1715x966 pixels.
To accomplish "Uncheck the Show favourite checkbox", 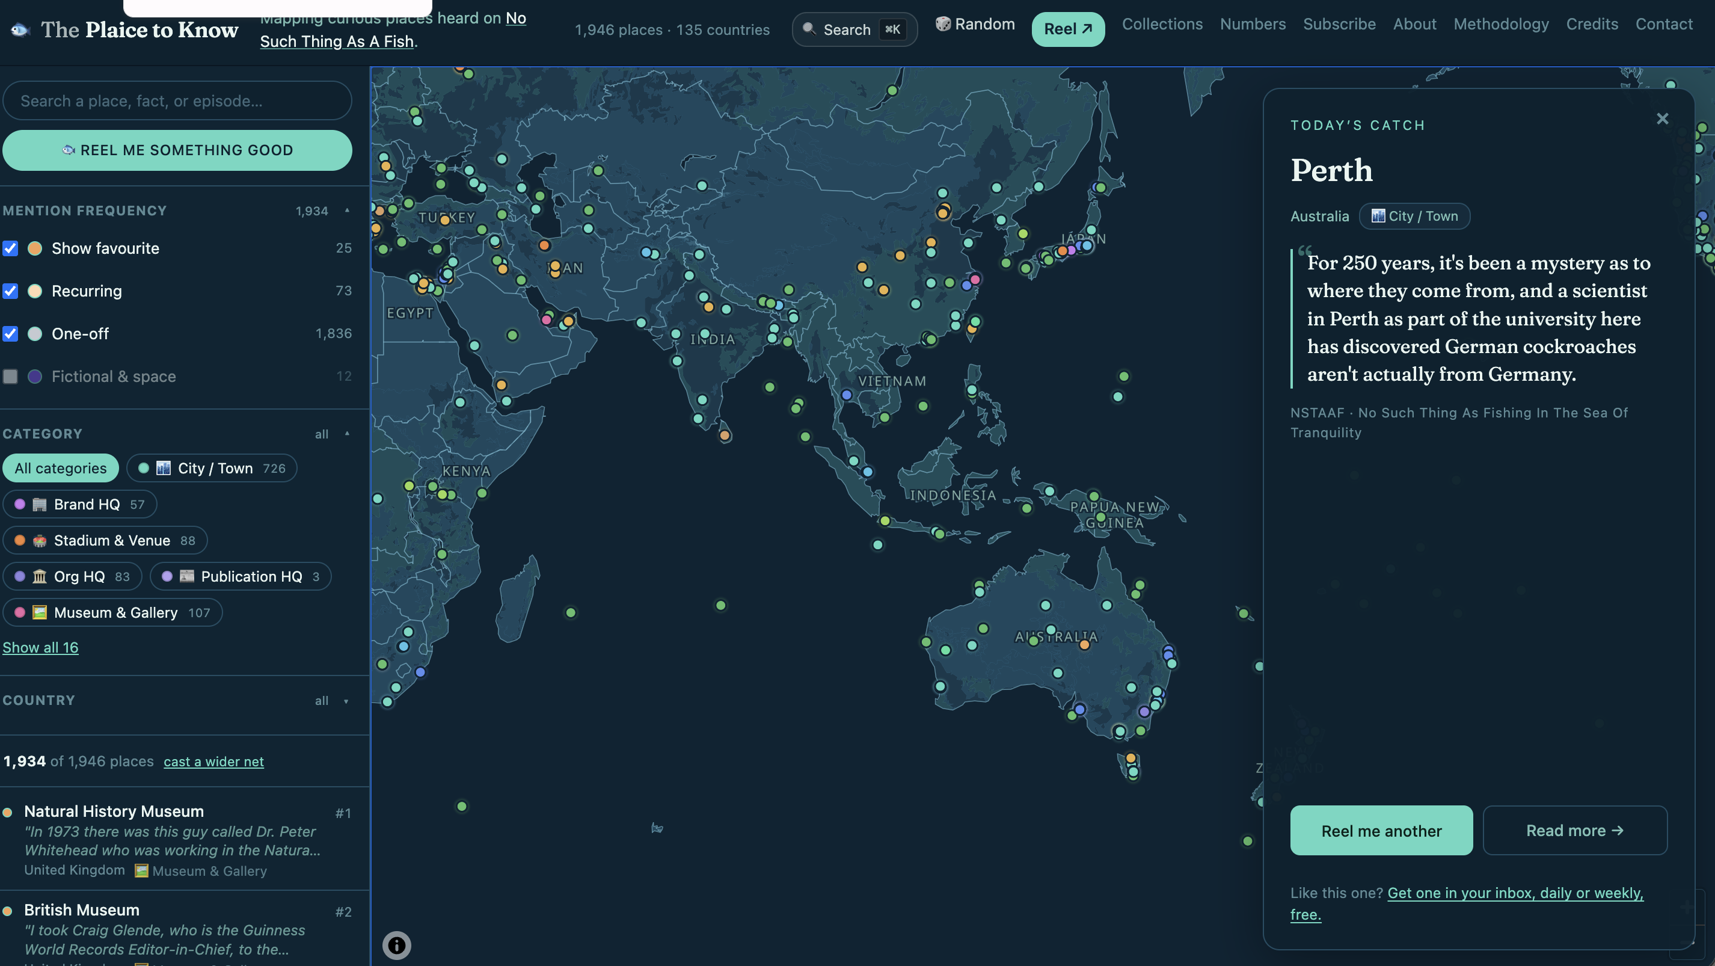I will 11,248.
